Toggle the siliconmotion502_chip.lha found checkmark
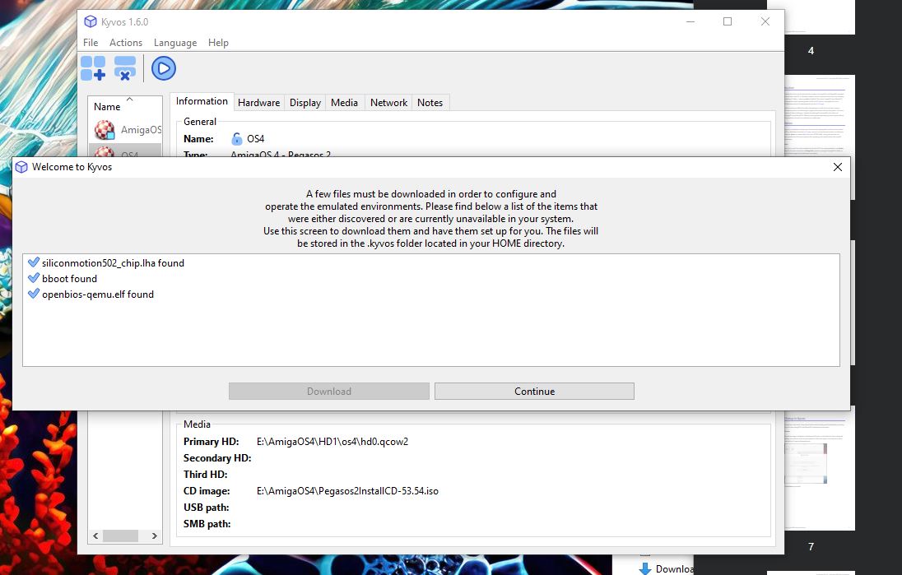902x575 pixels. point(34,262)
